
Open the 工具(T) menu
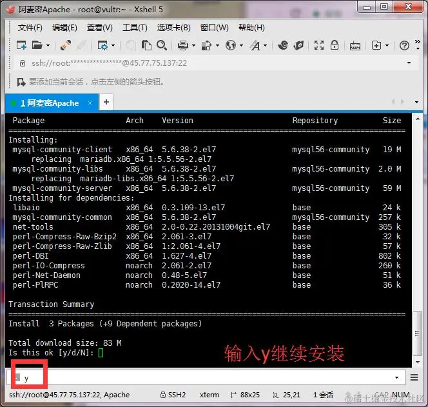(x=135, y=28)
